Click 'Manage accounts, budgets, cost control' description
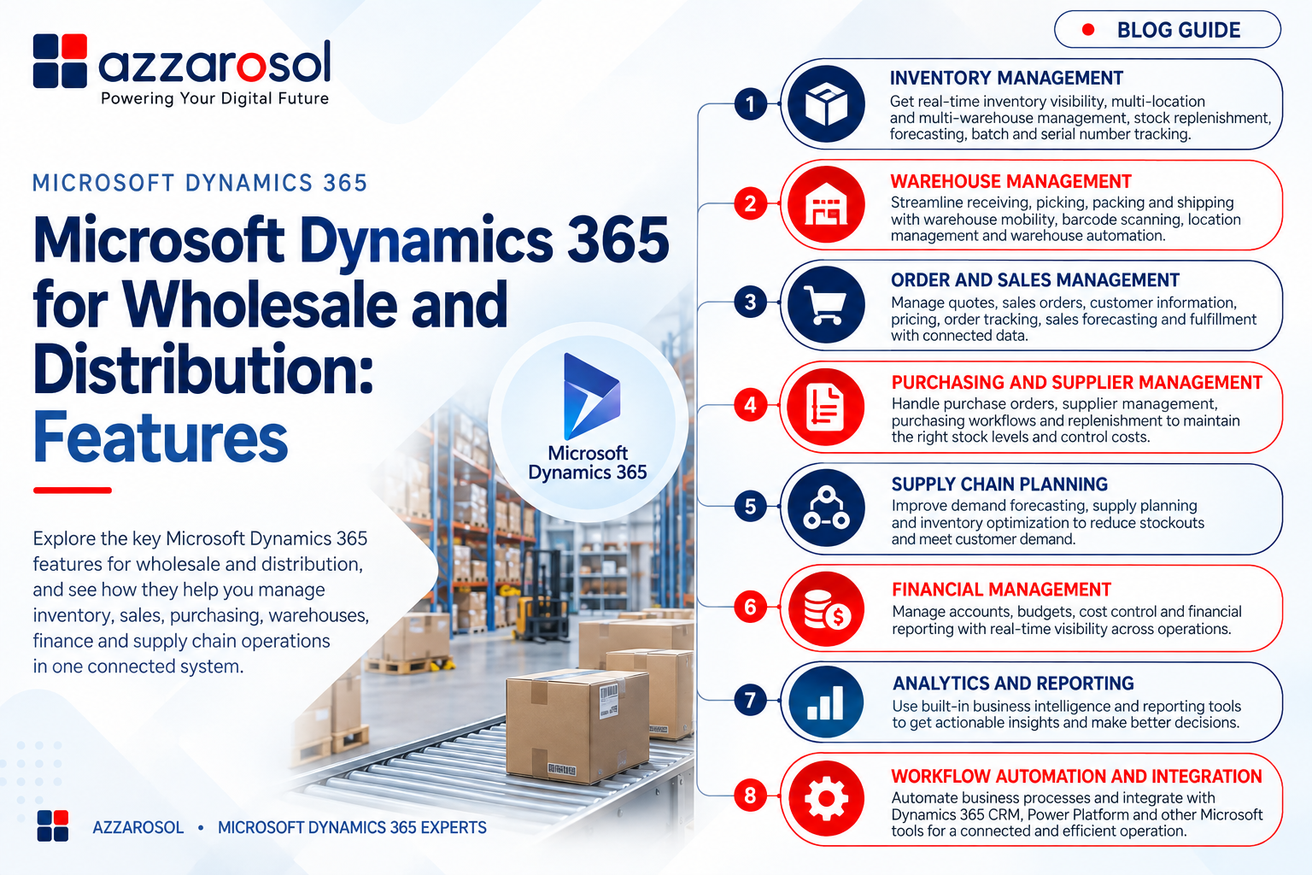 coord(1067,620)
